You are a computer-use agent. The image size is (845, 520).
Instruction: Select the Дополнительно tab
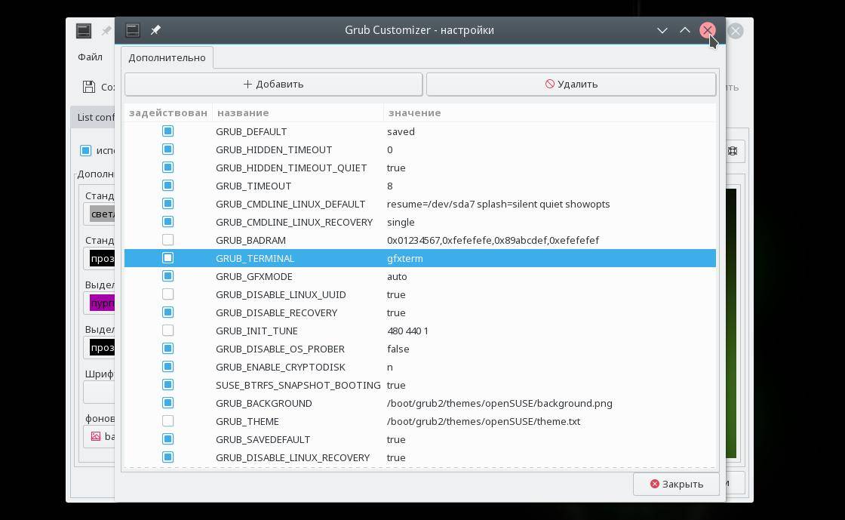(167, 58)
